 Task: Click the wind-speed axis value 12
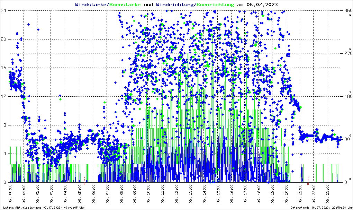(3, 96)
